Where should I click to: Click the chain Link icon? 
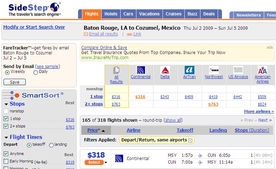(x=130, y=34)
